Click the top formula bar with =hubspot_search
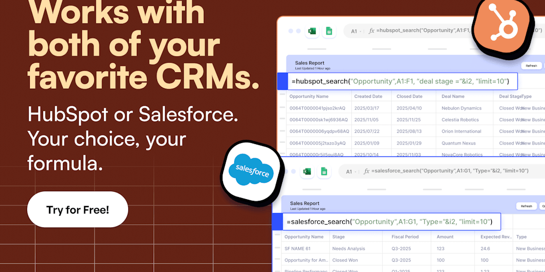The height and width of the screenshot is (272, 545). click(x=444, y=31)
